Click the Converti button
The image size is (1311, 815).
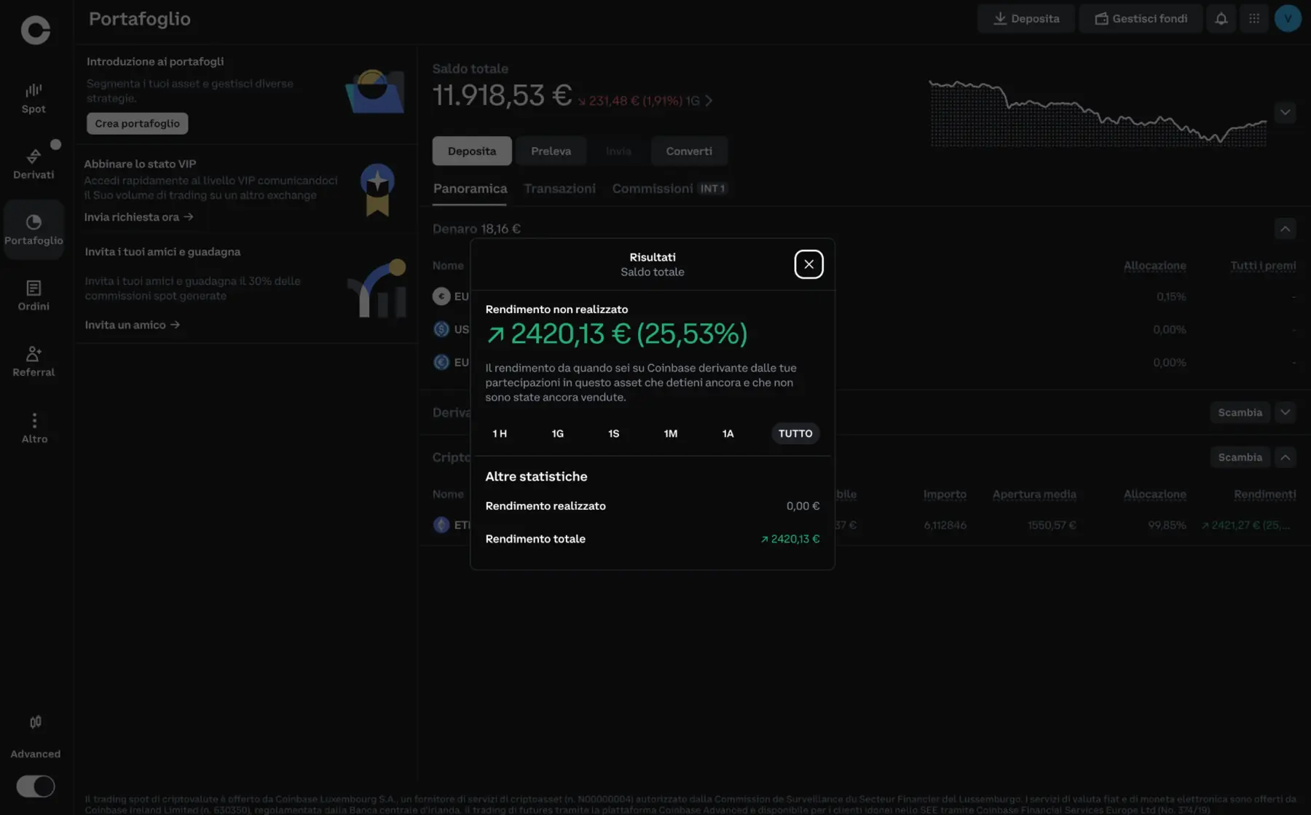click(689, 151)
